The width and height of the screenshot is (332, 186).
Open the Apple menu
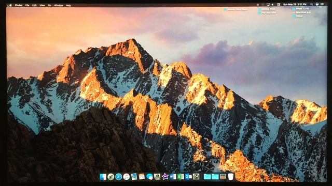click(x=10, y=5)
